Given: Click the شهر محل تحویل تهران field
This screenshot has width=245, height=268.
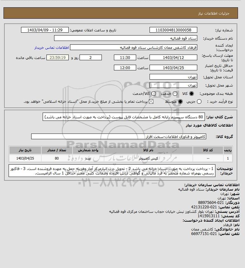Looking at the screenshot, I should [x=173, y=85].
